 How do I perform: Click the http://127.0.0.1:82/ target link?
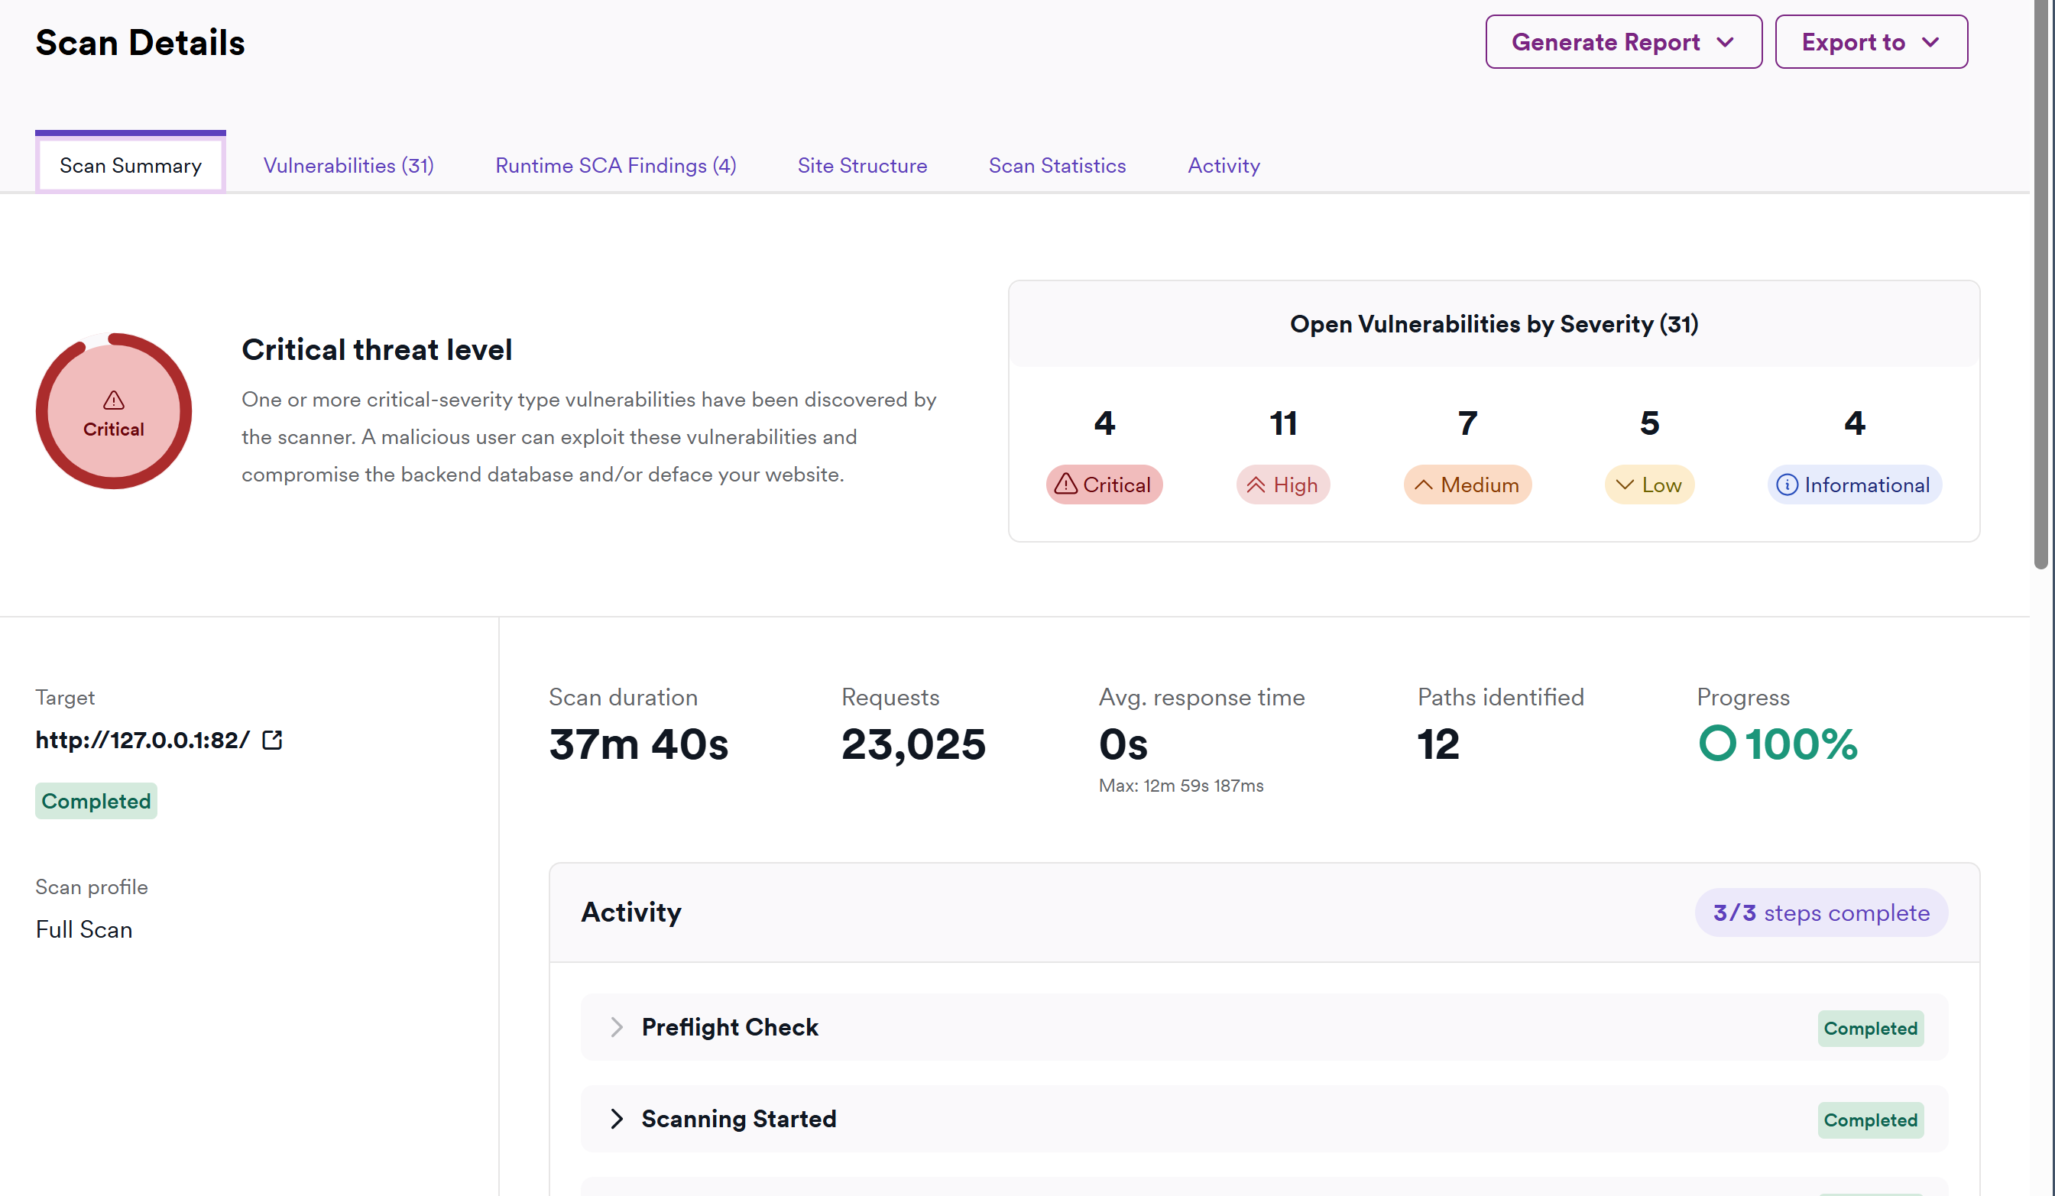coord(142,741)
